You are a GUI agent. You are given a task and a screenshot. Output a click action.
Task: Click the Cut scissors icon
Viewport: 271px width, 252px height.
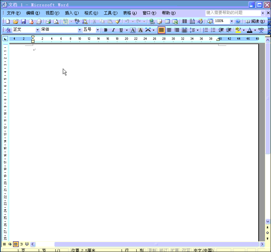click(x=94, y=21)
